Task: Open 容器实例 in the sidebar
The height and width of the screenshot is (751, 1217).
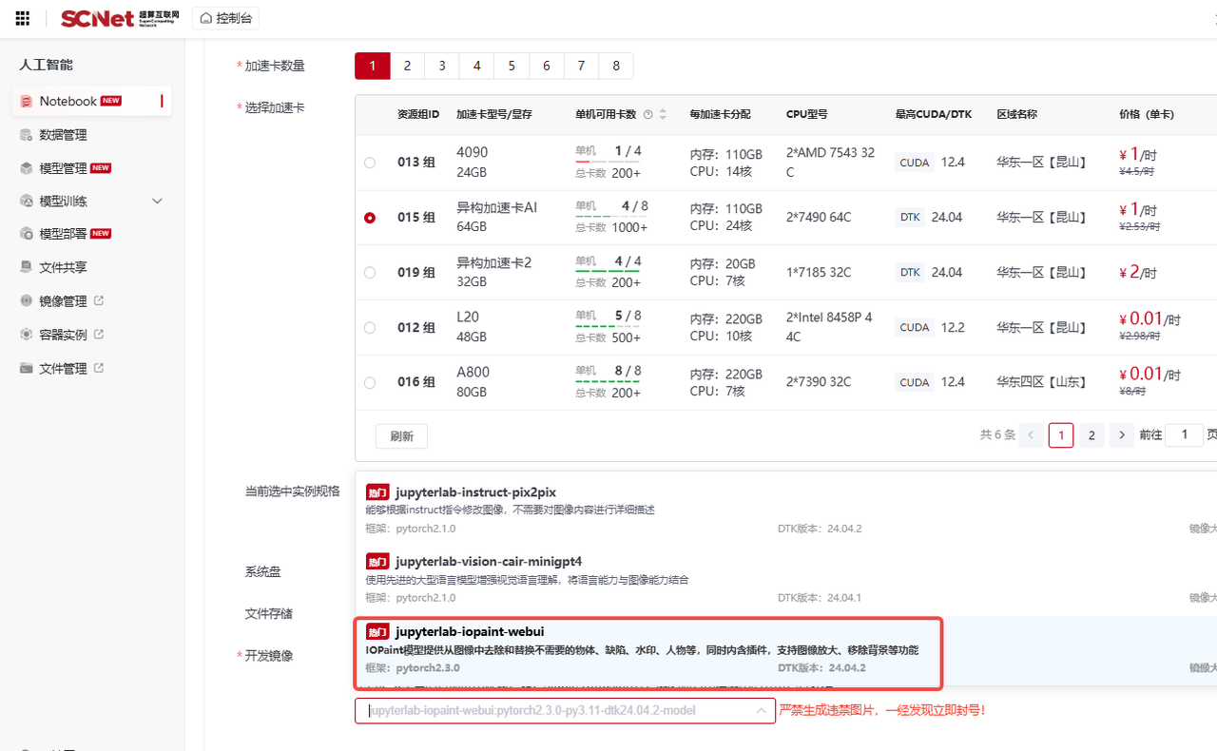Action: click(x=63, y=335)
